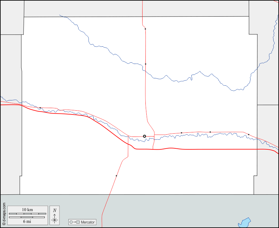Click the second town dot on north road
Viewport: 279px width, 228px height.
pos(145,64)
